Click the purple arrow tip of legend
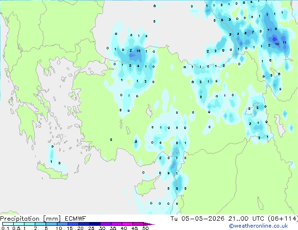 [149, 224]
